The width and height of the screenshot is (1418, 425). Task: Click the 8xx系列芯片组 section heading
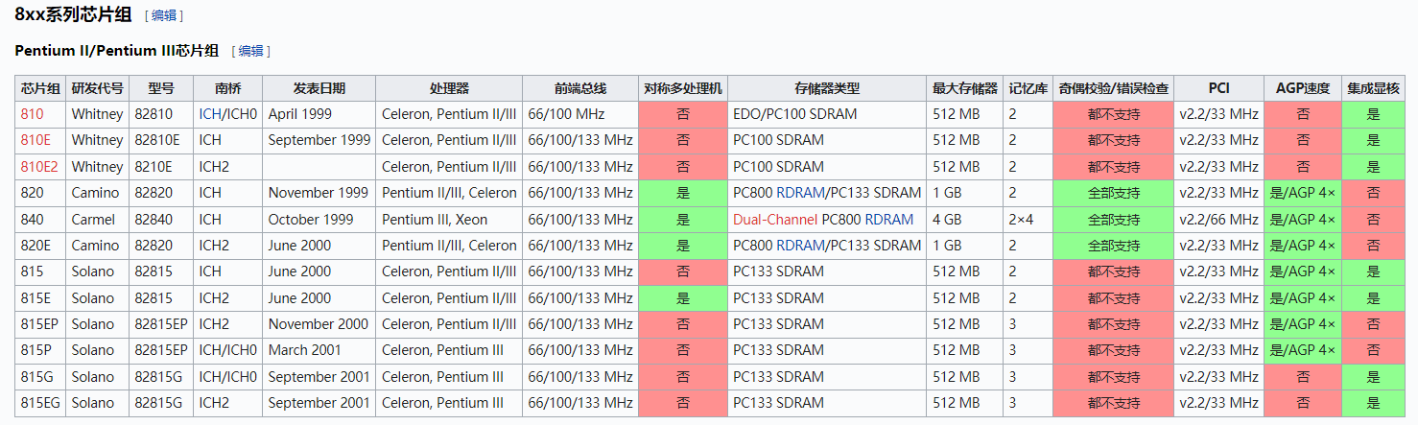[x=73, y=14]
